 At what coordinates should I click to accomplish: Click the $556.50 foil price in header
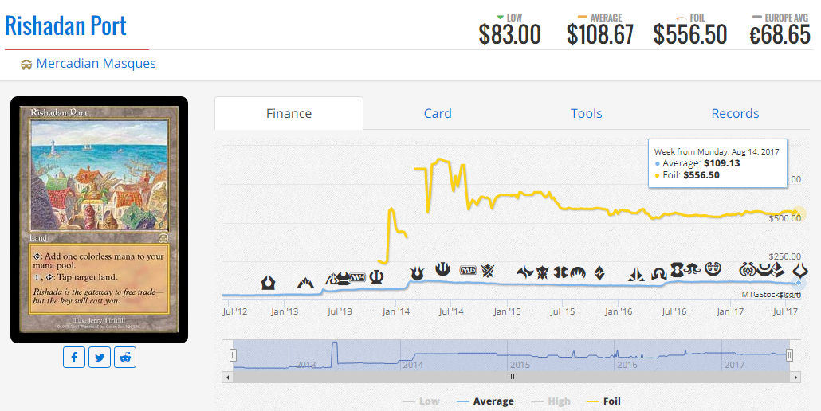tap(690, 35)
